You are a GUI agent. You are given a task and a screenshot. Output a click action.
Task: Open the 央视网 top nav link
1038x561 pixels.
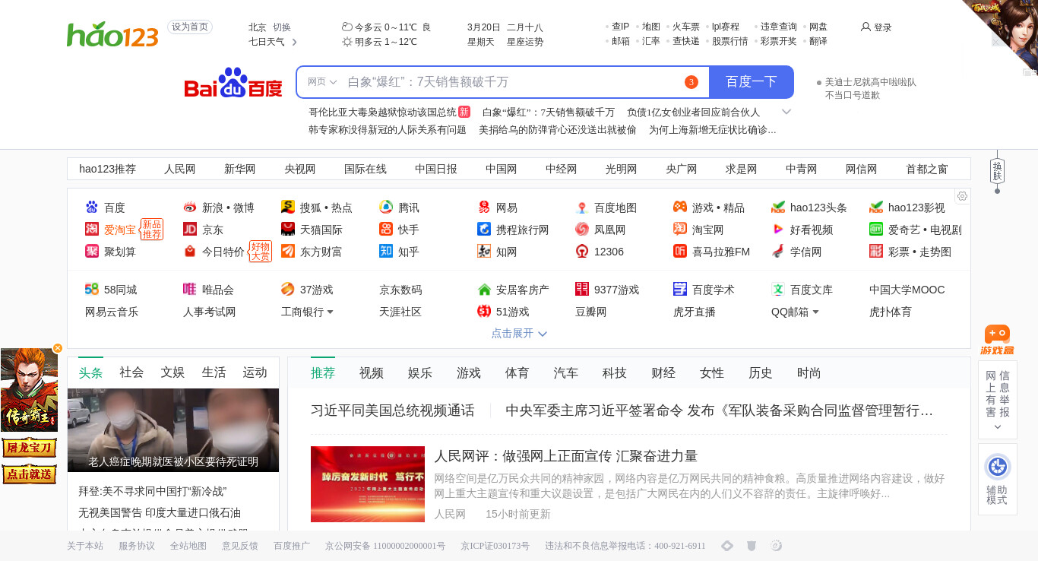click(x=300, y=169)
